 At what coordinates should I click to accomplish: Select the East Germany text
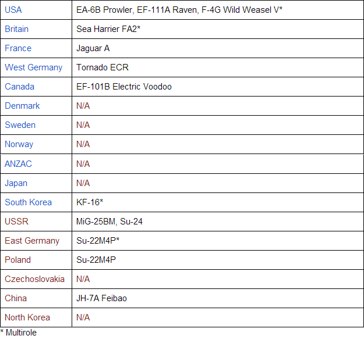(x=32, y=241)
